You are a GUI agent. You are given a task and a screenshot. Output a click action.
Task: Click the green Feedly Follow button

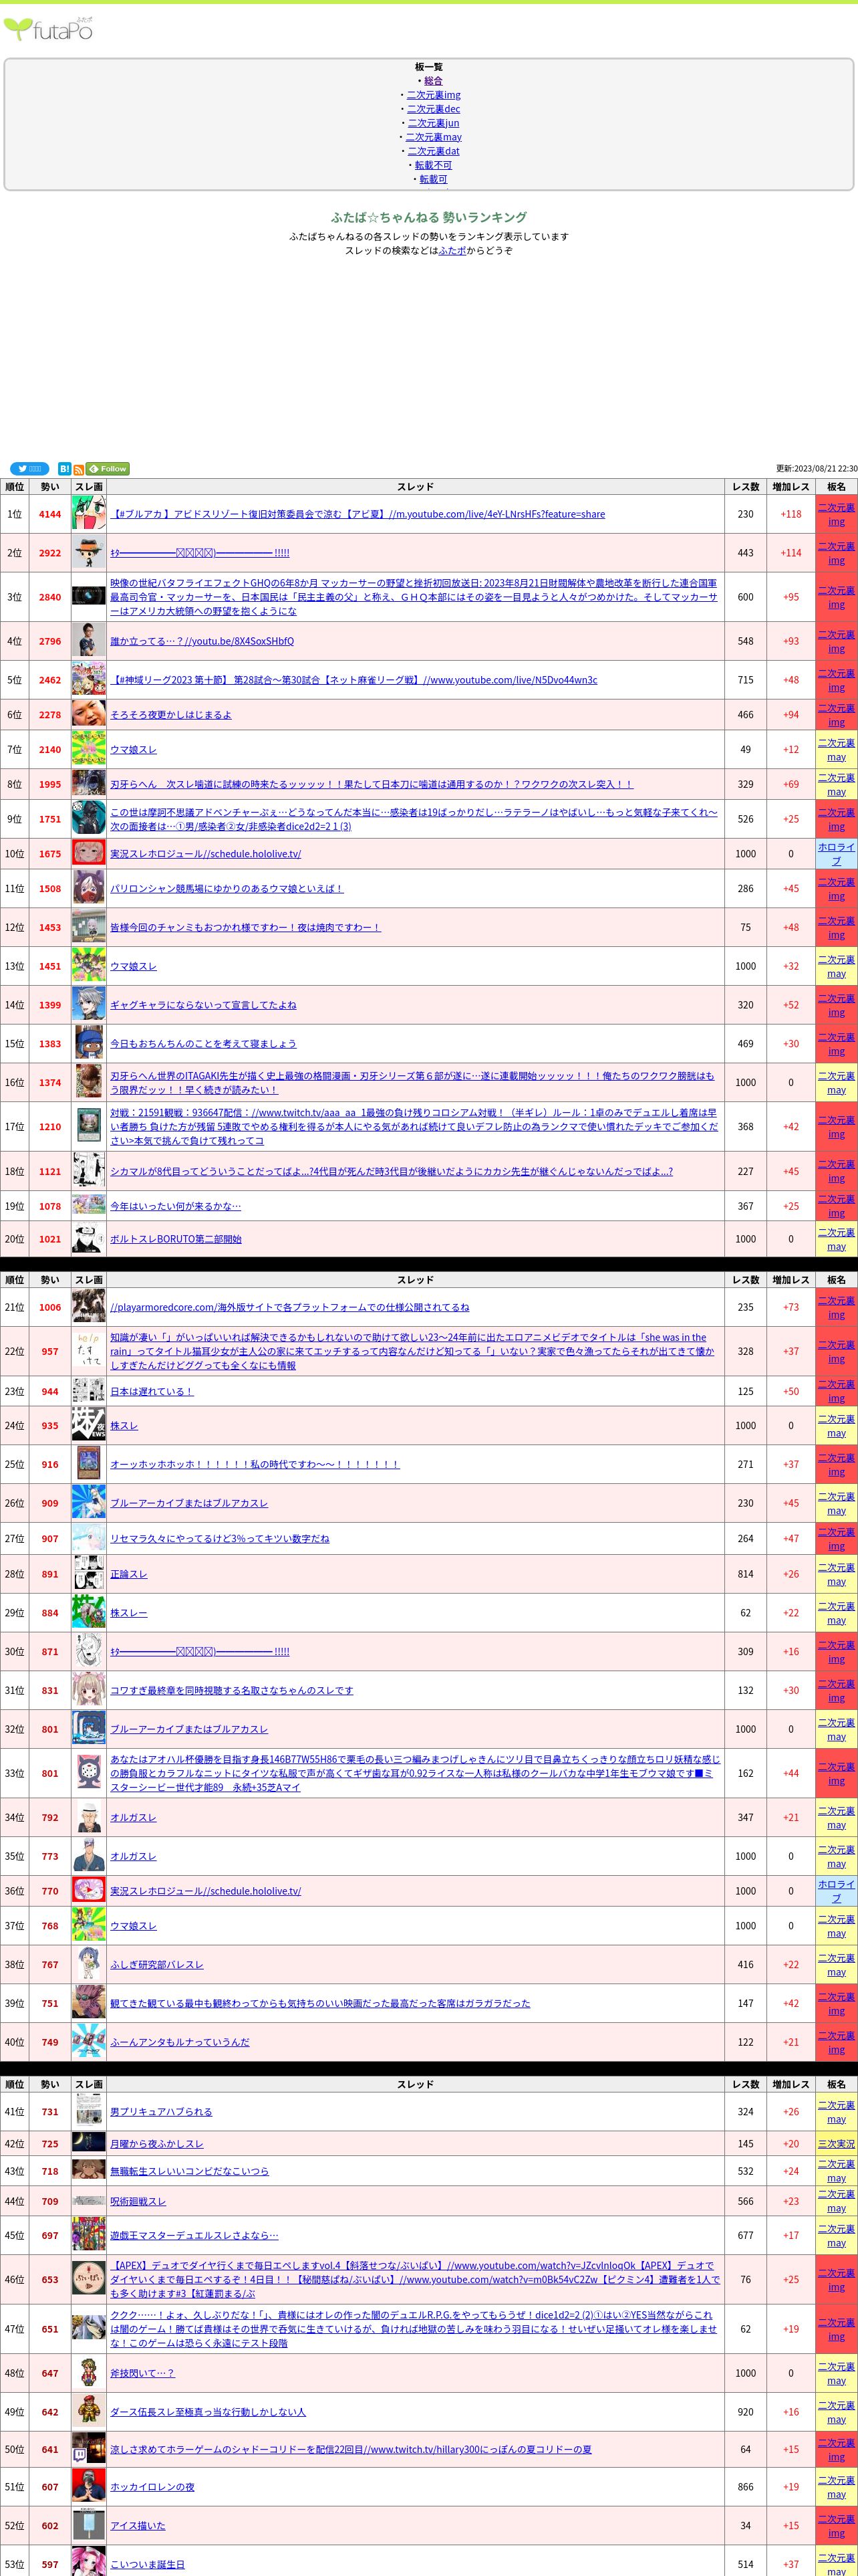[x=108, y=468]
